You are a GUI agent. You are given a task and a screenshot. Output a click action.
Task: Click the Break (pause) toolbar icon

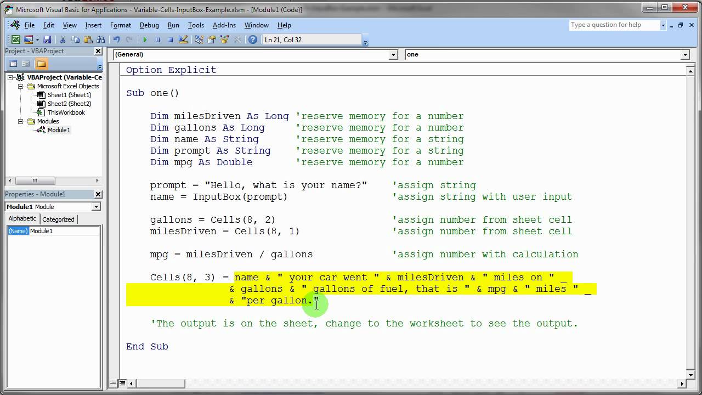[x=157, y=39]
